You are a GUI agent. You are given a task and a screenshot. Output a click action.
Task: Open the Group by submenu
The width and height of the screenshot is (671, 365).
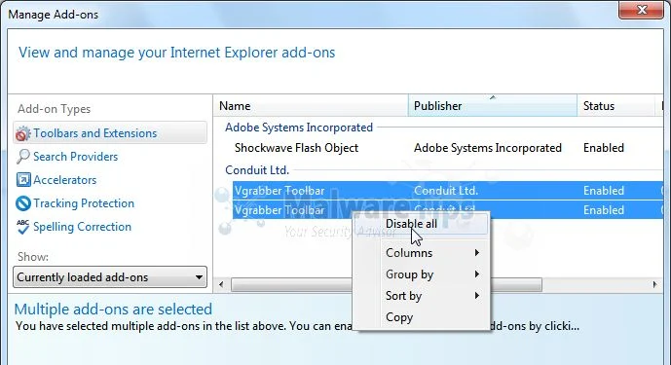point(422,274)
